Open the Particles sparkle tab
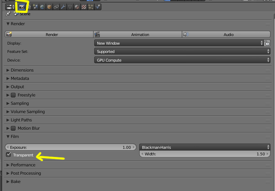Image resolution: width=275 pixels, height=191 pixels. (x=91, y=7)
